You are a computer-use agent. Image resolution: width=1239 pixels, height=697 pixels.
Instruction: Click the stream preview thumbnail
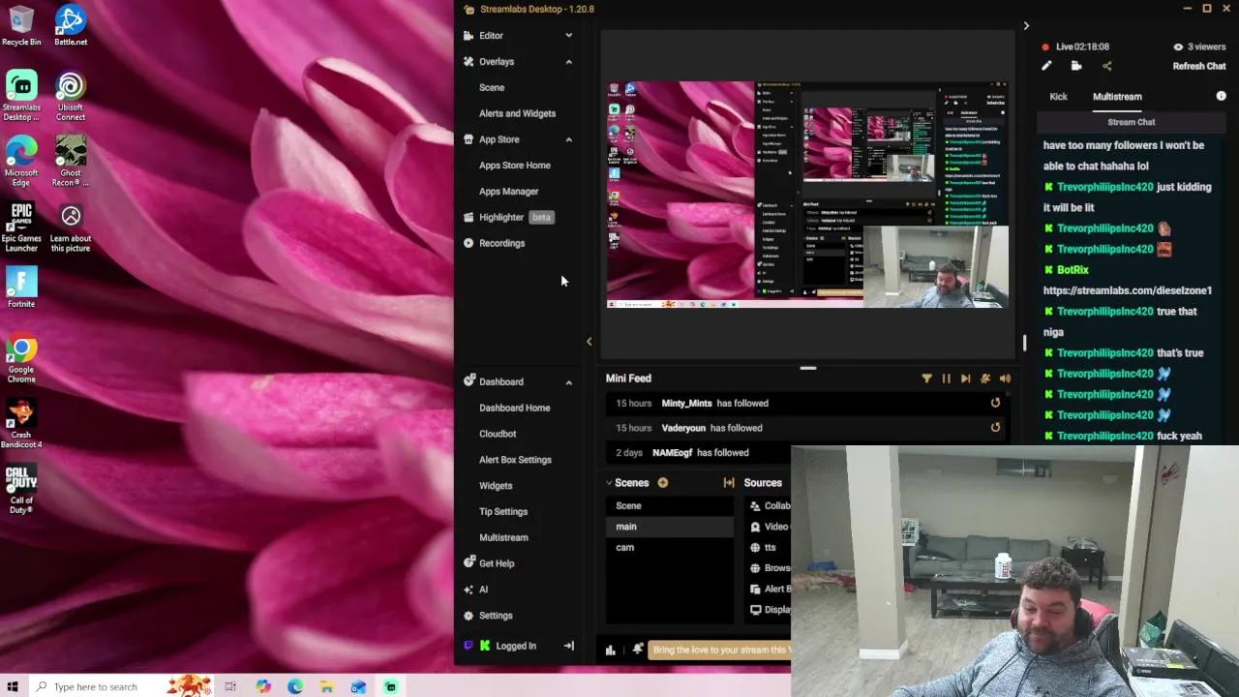tap(807, 195)
